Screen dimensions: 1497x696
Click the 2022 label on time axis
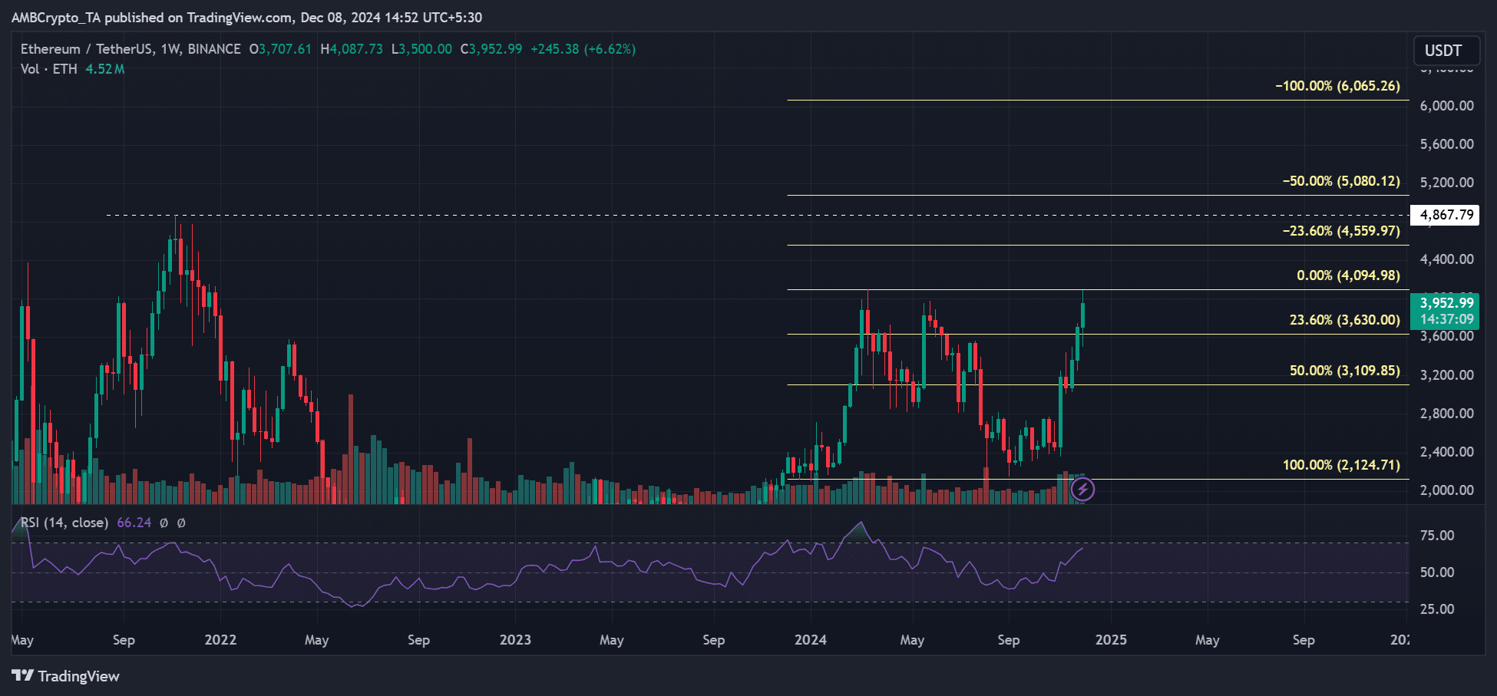220,640
